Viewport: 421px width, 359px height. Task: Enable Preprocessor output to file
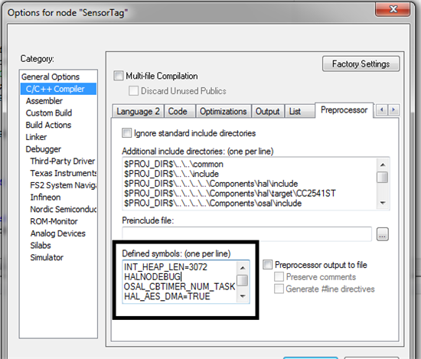268,265
